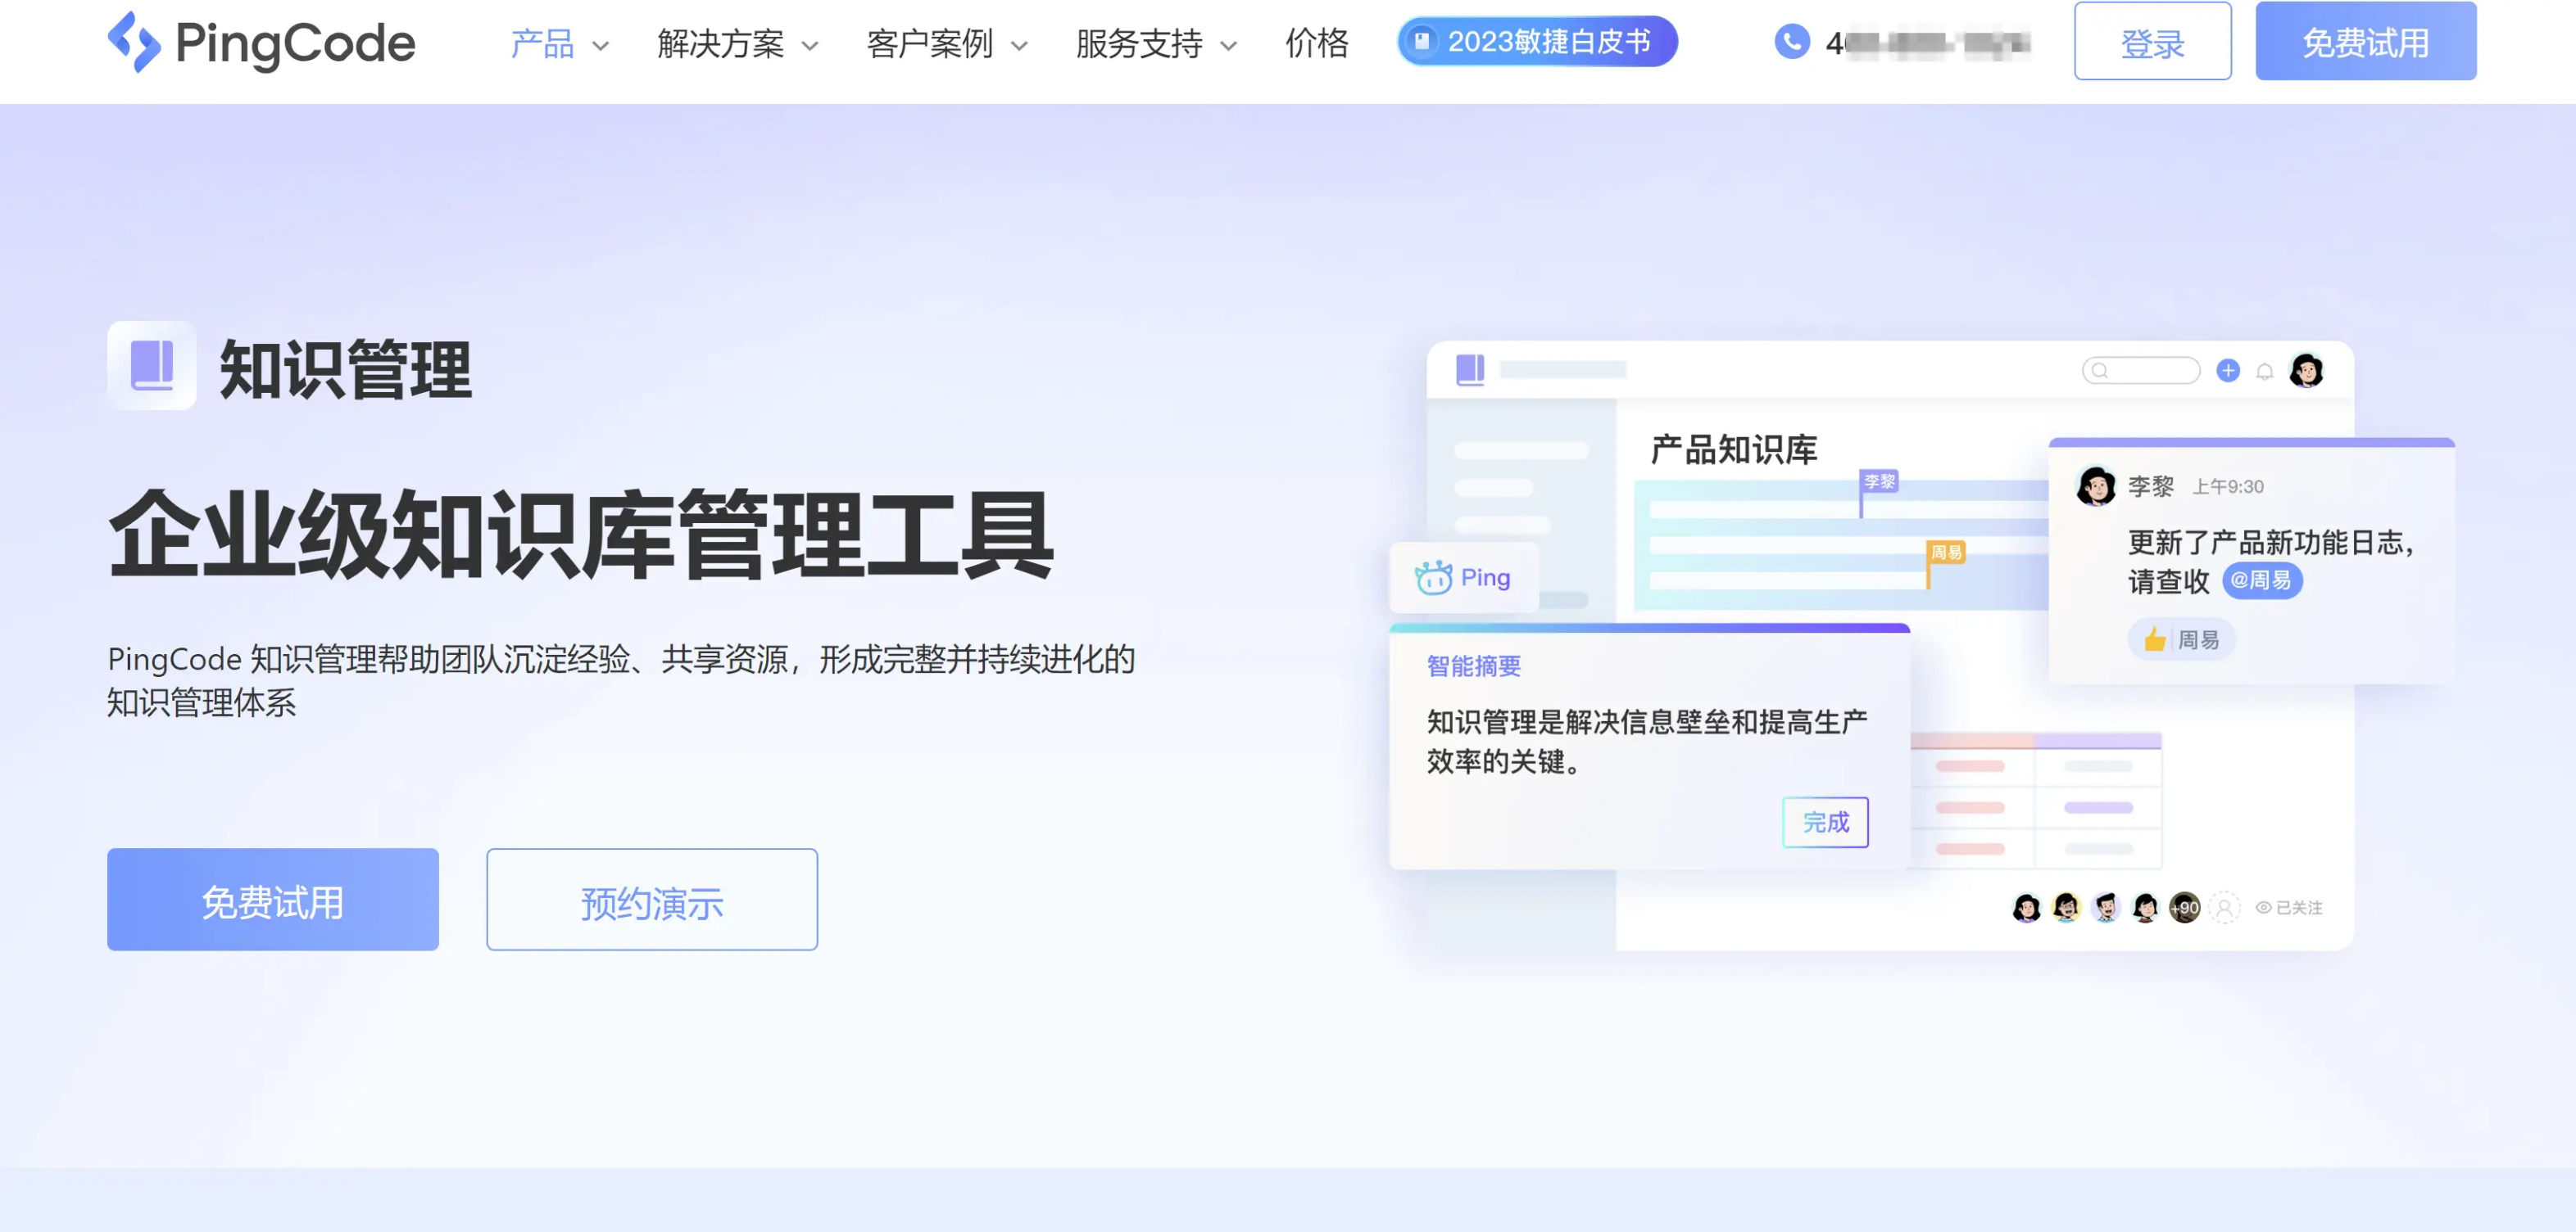
Task: Go to the 价格 page
Action: (1317, 44)
